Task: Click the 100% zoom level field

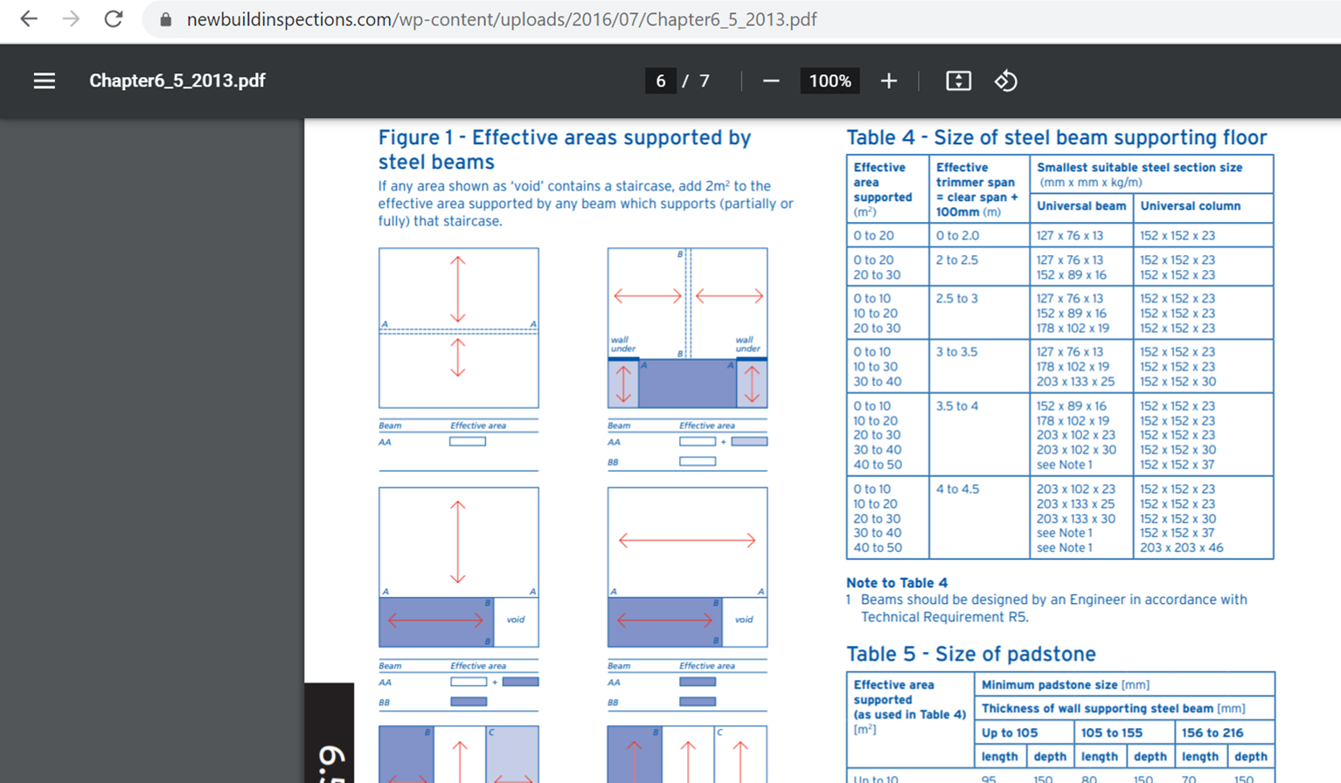Action: click(x=830, y=81)
